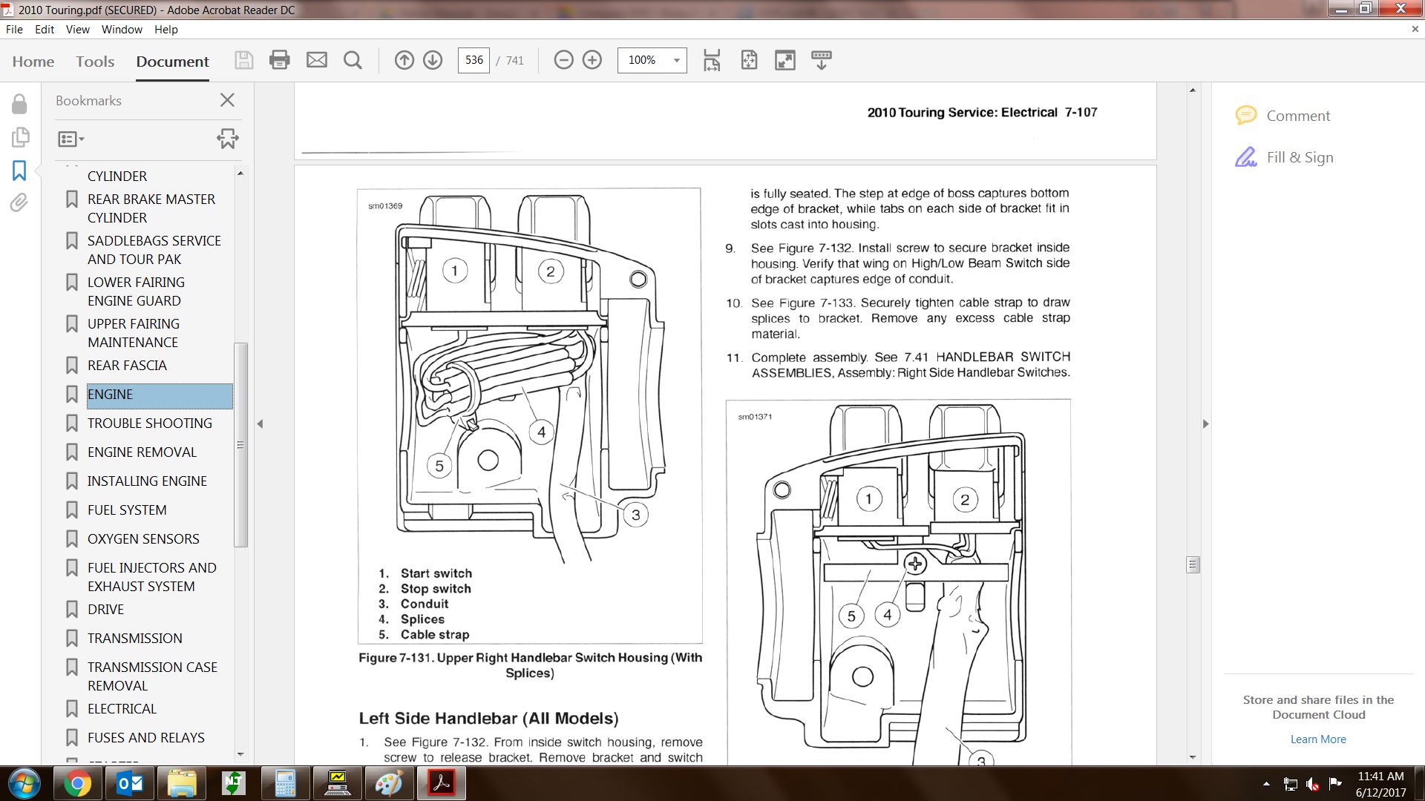Open bookmarks options dropdown menu
This screenshot has height=801, width=1425.
pyautogui.click(x=71, y=139)
